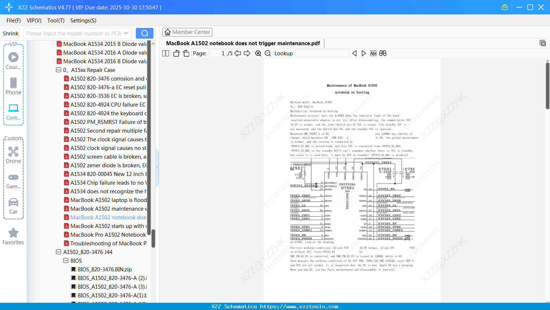Toggle the Abi text match option
This screenshot has width=550, height=310.
coord(373,53)
